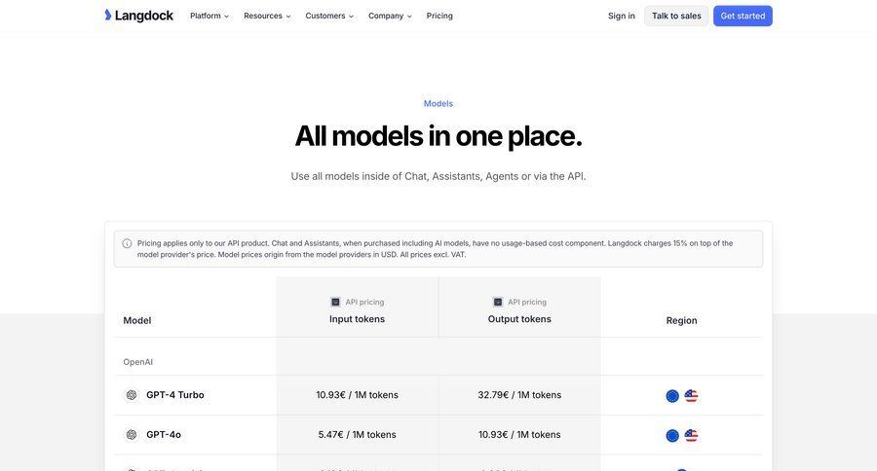Click the 10.93€ input price for GPT-4 Turbo
This screenshot has height=471, width=877.
(357, 395)
